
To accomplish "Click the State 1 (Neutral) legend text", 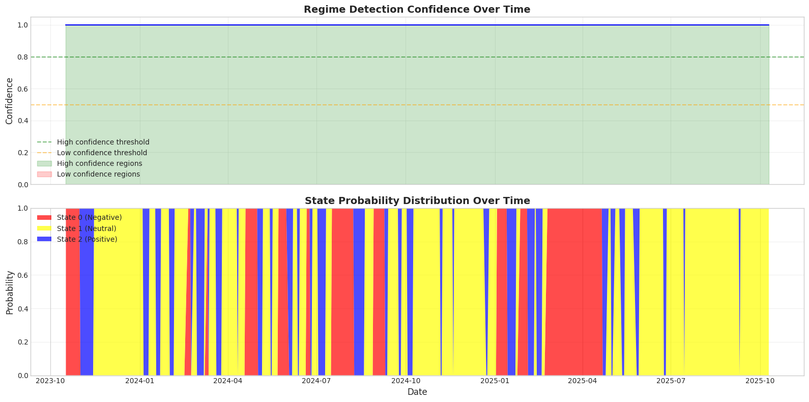I will 86,228.
